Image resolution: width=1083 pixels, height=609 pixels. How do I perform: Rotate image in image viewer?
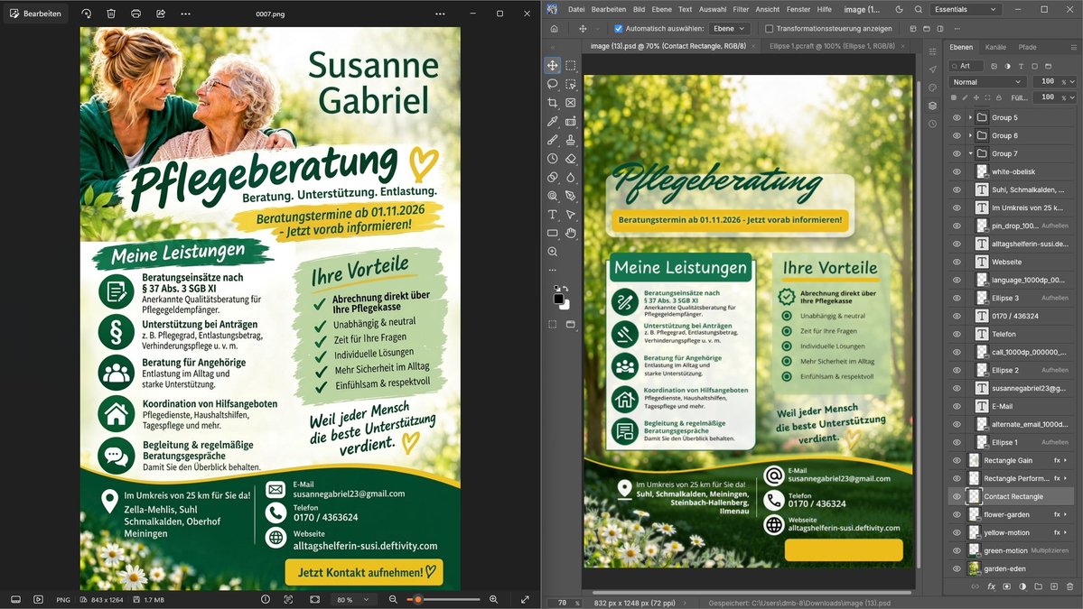pyautogui.click(x=87, y=14)
